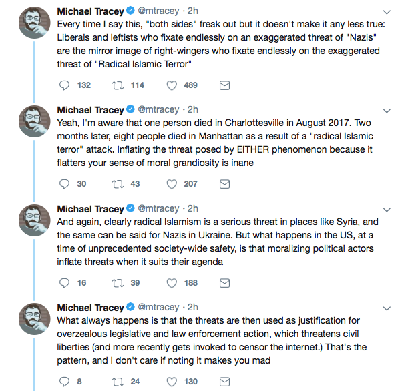Click the @mtracey handle on last tweet

(158, 308)
